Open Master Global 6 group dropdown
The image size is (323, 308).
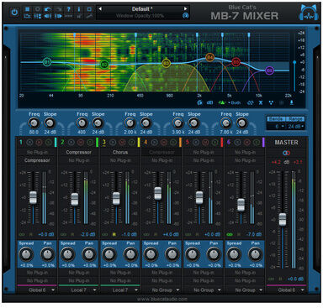click(x=286, y=290)
